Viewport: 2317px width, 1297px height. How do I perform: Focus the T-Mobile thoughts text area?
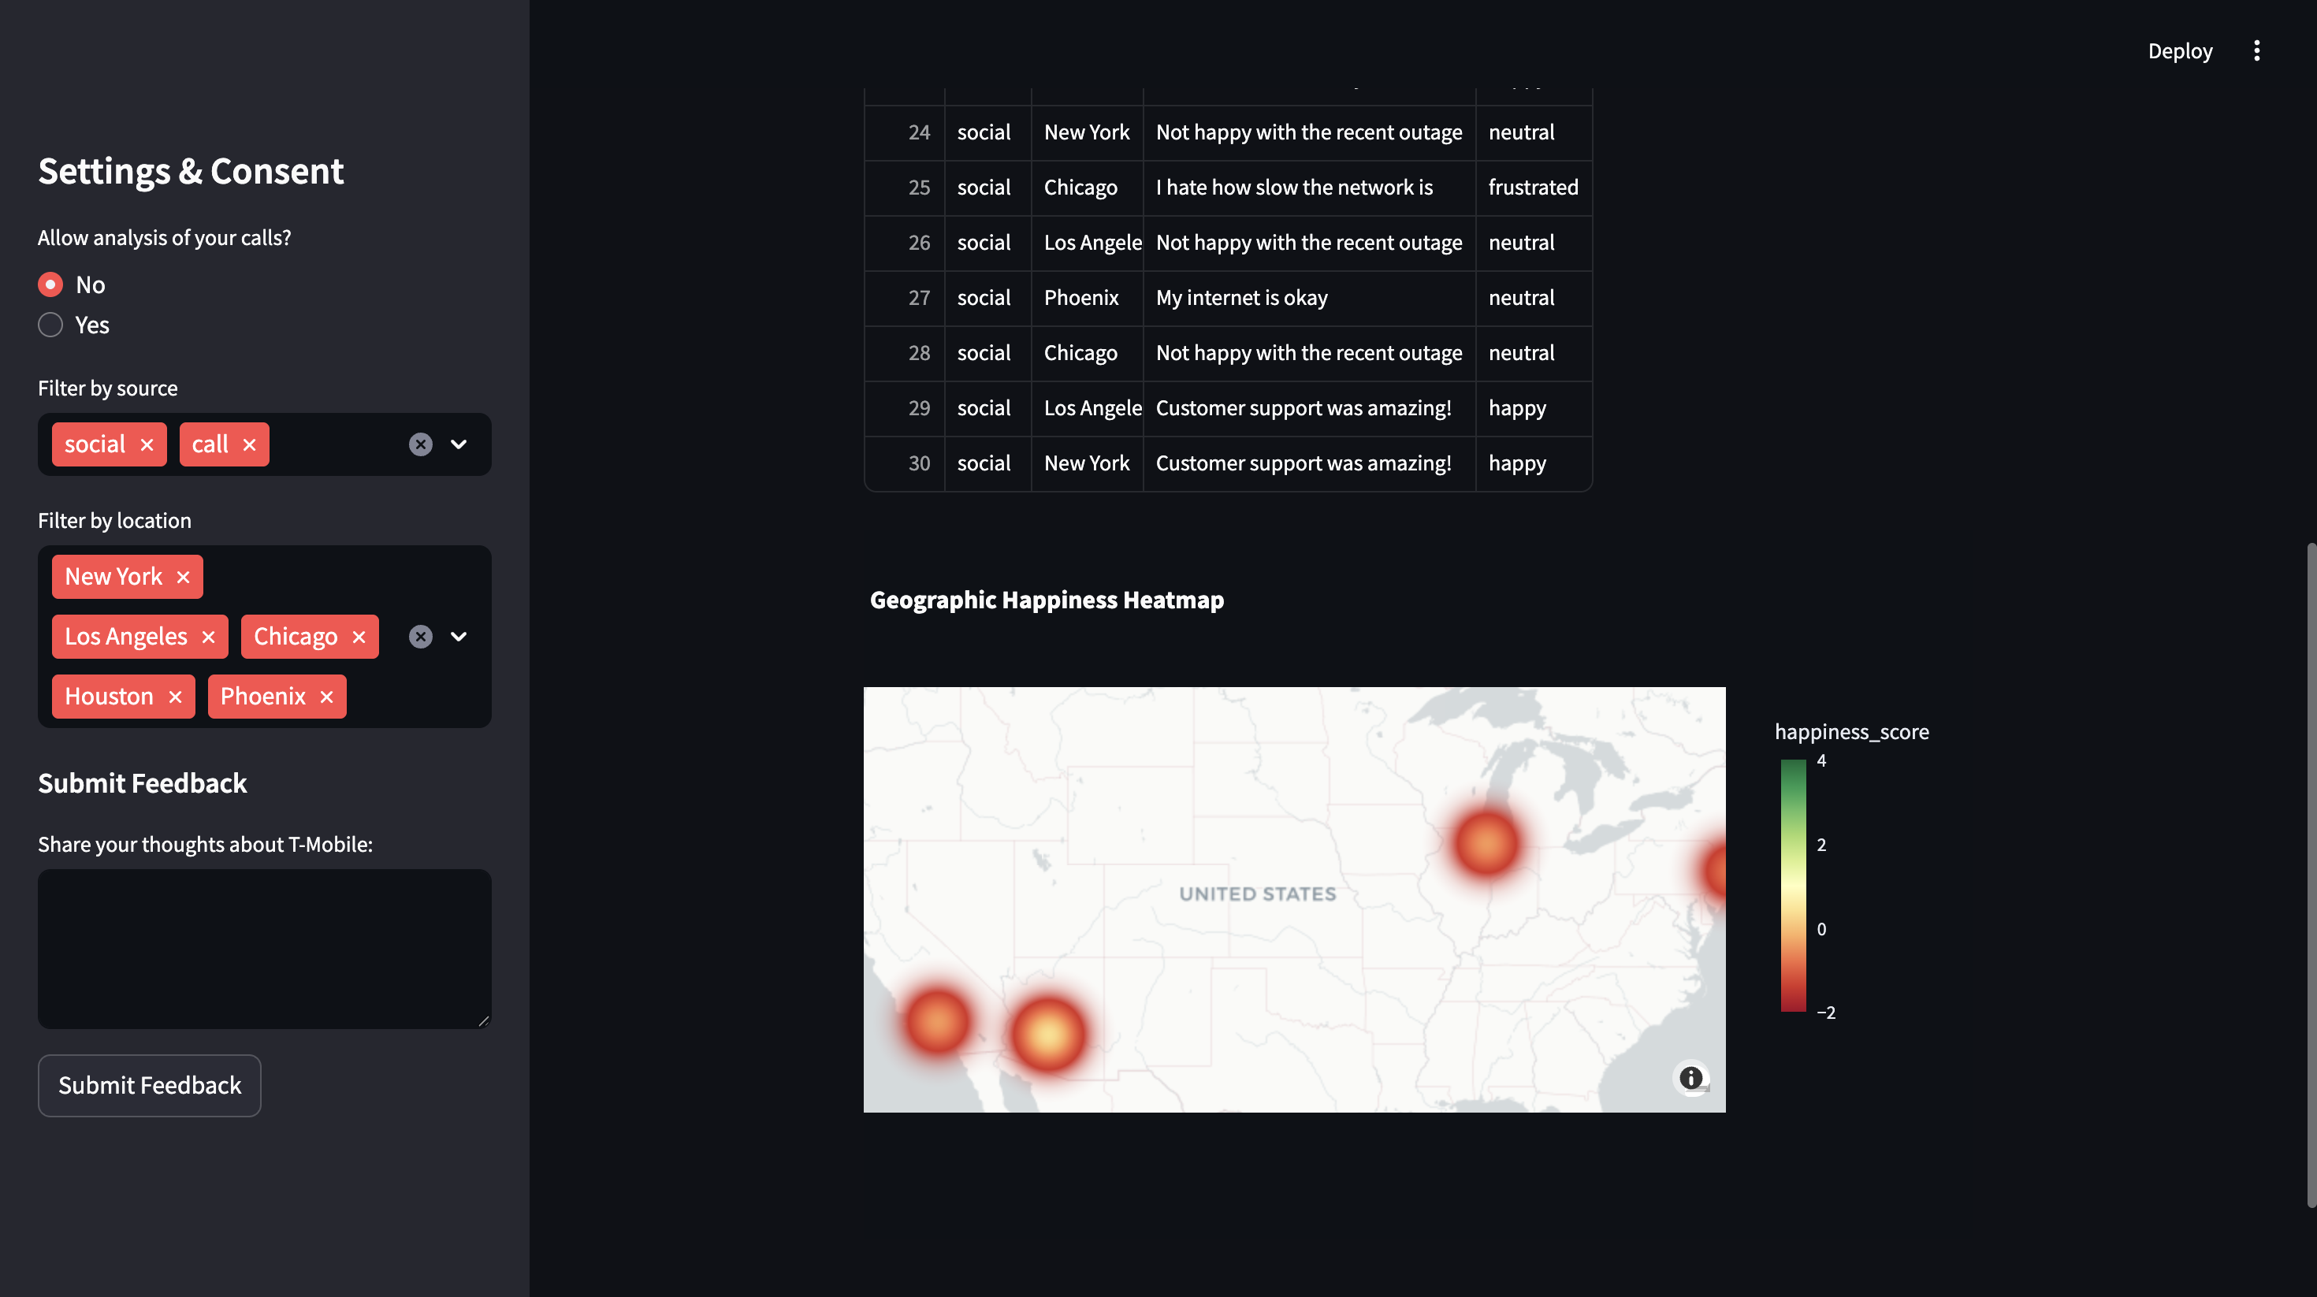coord(265,948)
